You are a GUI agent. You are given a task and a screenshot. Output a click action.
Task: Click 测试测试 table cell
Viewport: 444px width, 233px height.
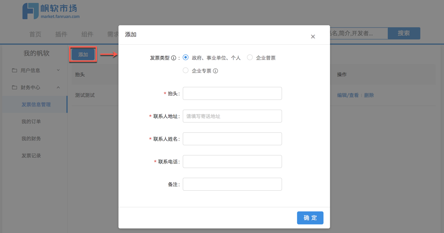click(85, 95)
